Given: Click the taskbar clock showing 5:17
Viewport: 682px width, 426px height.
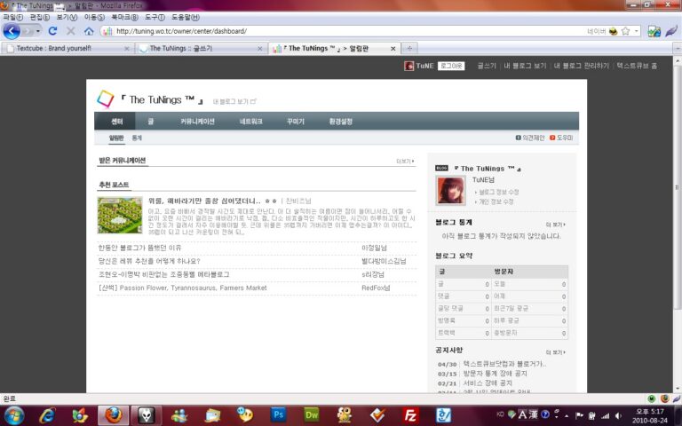Looking at the screenshot, I should (x=650, y=415).
